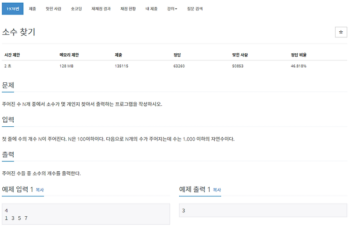
Task: Click the 128 MB memory value
Action: [x=66, y=66]
